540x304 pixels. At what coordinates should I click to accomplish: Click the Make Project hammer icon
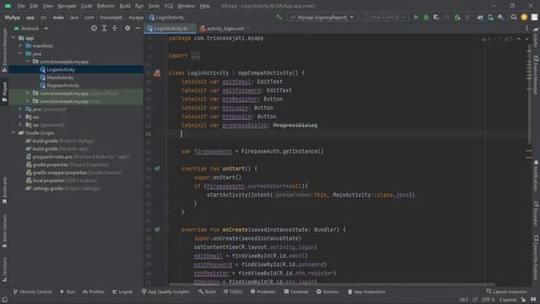[x=278, y=17]
